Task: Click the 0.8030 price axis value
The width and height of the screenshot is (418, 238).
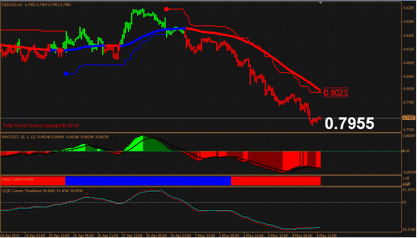Action: click(408, 89)
